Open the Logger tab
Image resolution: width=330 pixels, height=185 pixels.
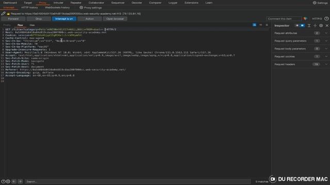pyautogui.click(x=173, y=3)
